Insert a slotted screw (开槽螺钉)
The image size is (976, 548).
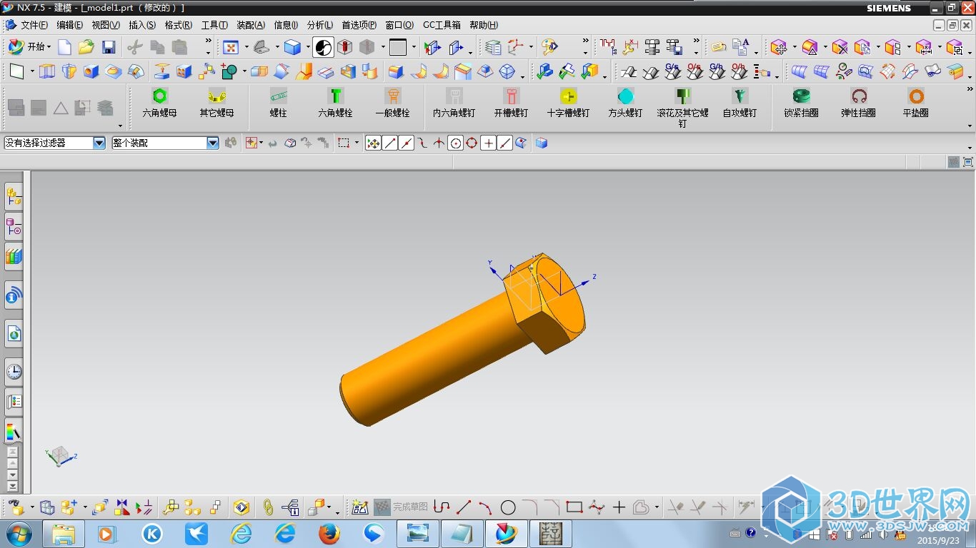click(x=511, y=103)
